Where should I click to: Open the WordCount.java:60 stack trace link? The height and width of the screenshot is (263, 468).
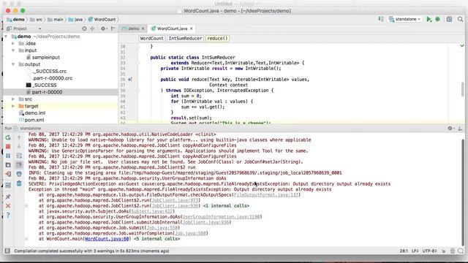107,239
